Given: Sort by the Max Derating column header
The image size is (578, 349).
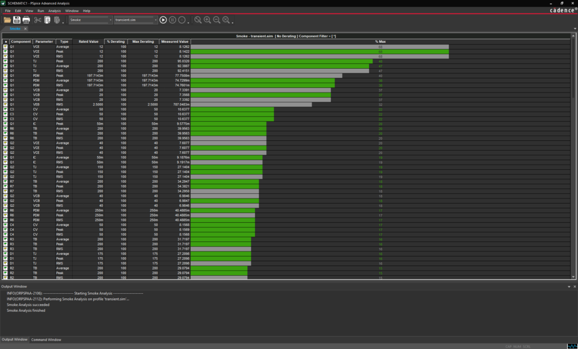Looking at the screenshot, I should (143, 42).
